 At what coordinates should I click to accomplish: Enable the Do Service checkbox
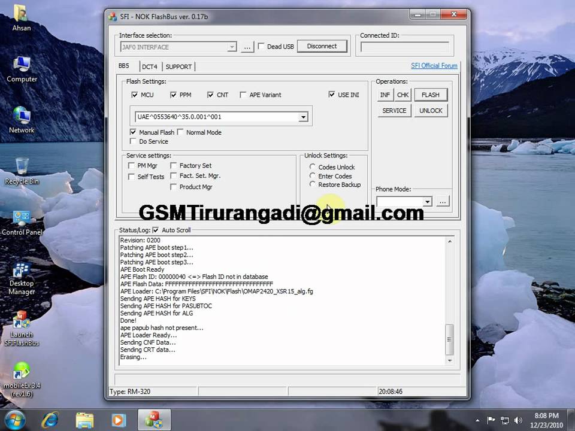[x=133, y=141]
